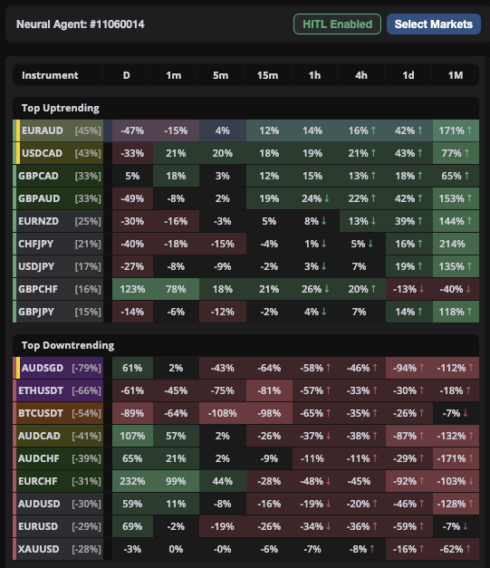Select the Instrument column header
490x568 pixels.
50,75
